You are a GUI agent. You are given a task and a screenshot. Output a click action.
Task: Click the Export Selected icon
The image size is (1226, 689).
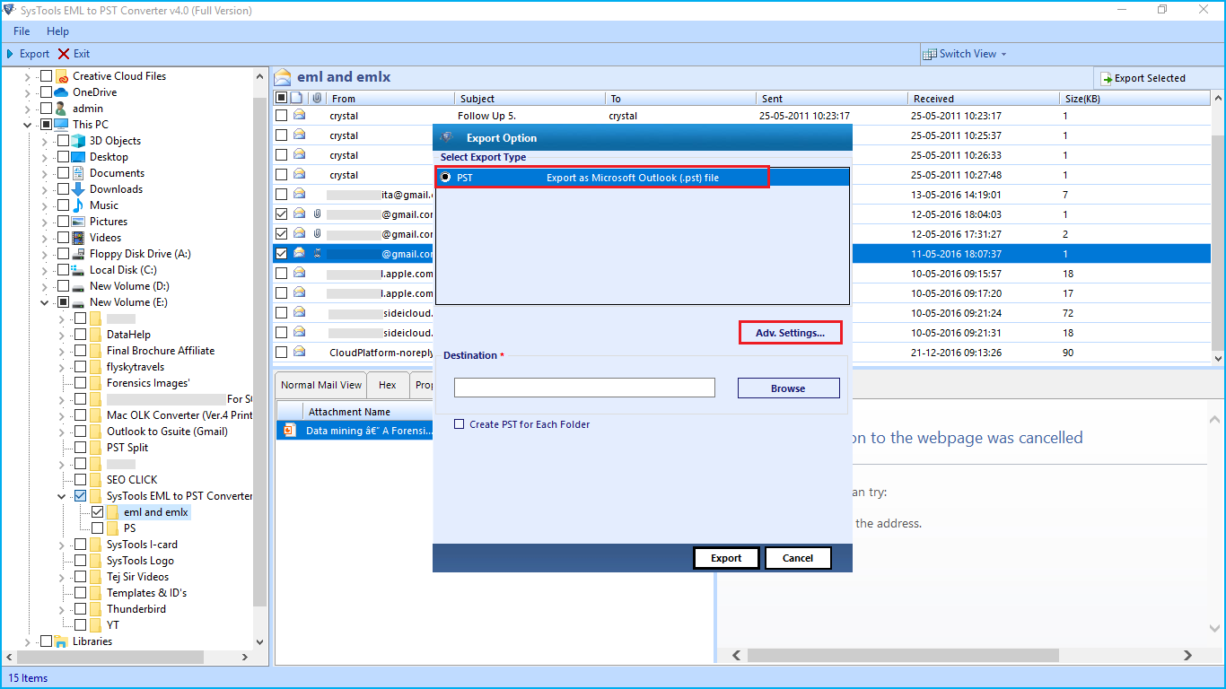click(1107, 78)
